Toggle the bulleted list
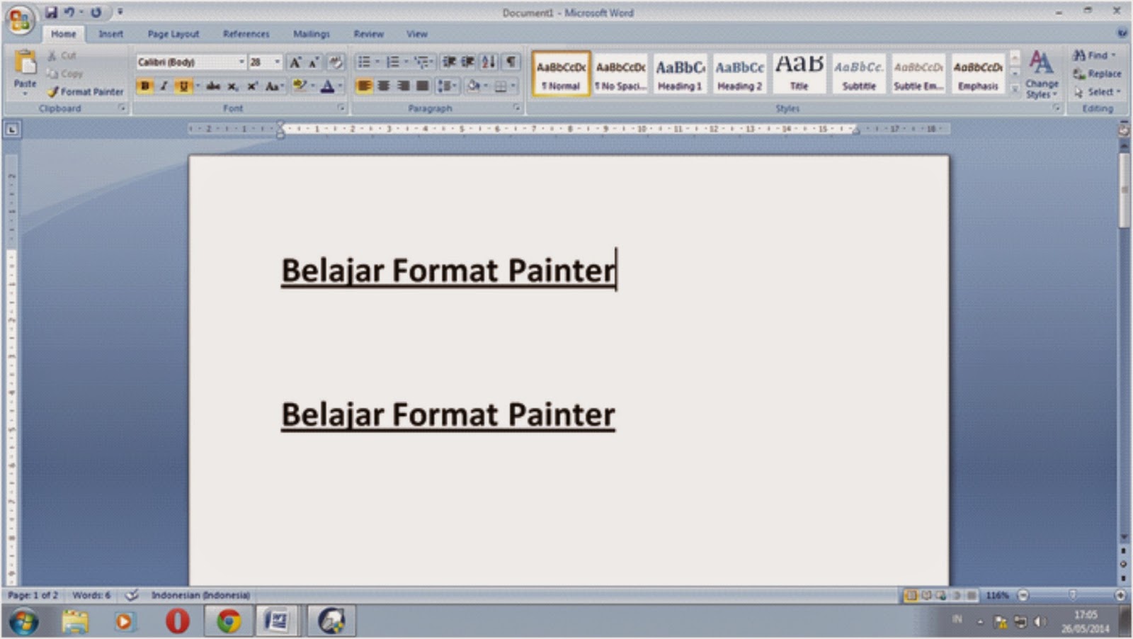The width and height of the screenshot is (1133, 639). [365, 62]
